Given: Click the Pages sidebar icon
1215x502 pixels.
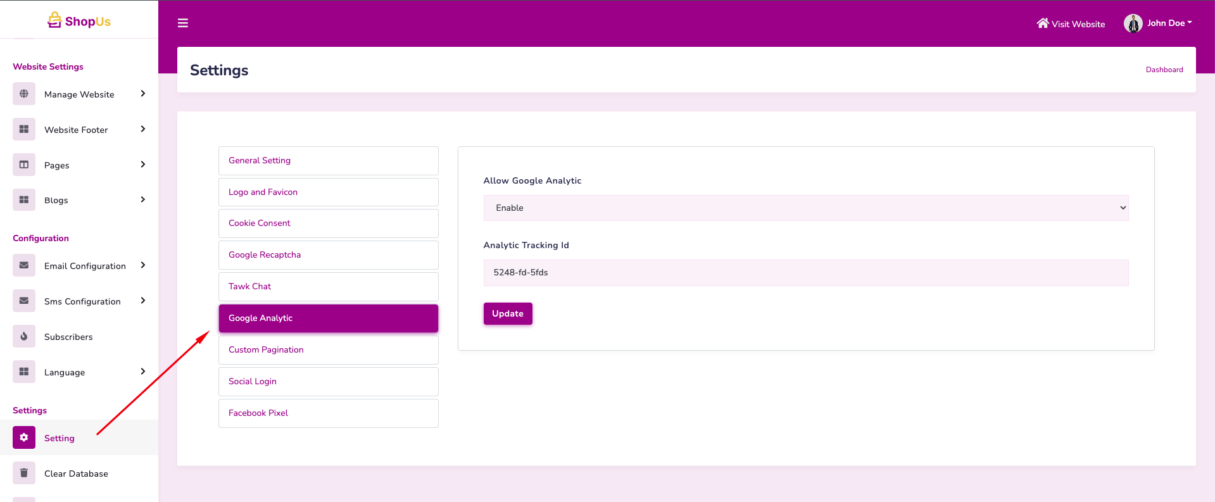Looking at the screenshot, I should (x=24, y=165).
